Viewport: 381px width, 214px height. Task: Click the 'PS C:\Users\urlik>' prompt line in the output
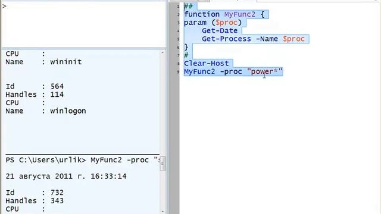pos(83,160)
